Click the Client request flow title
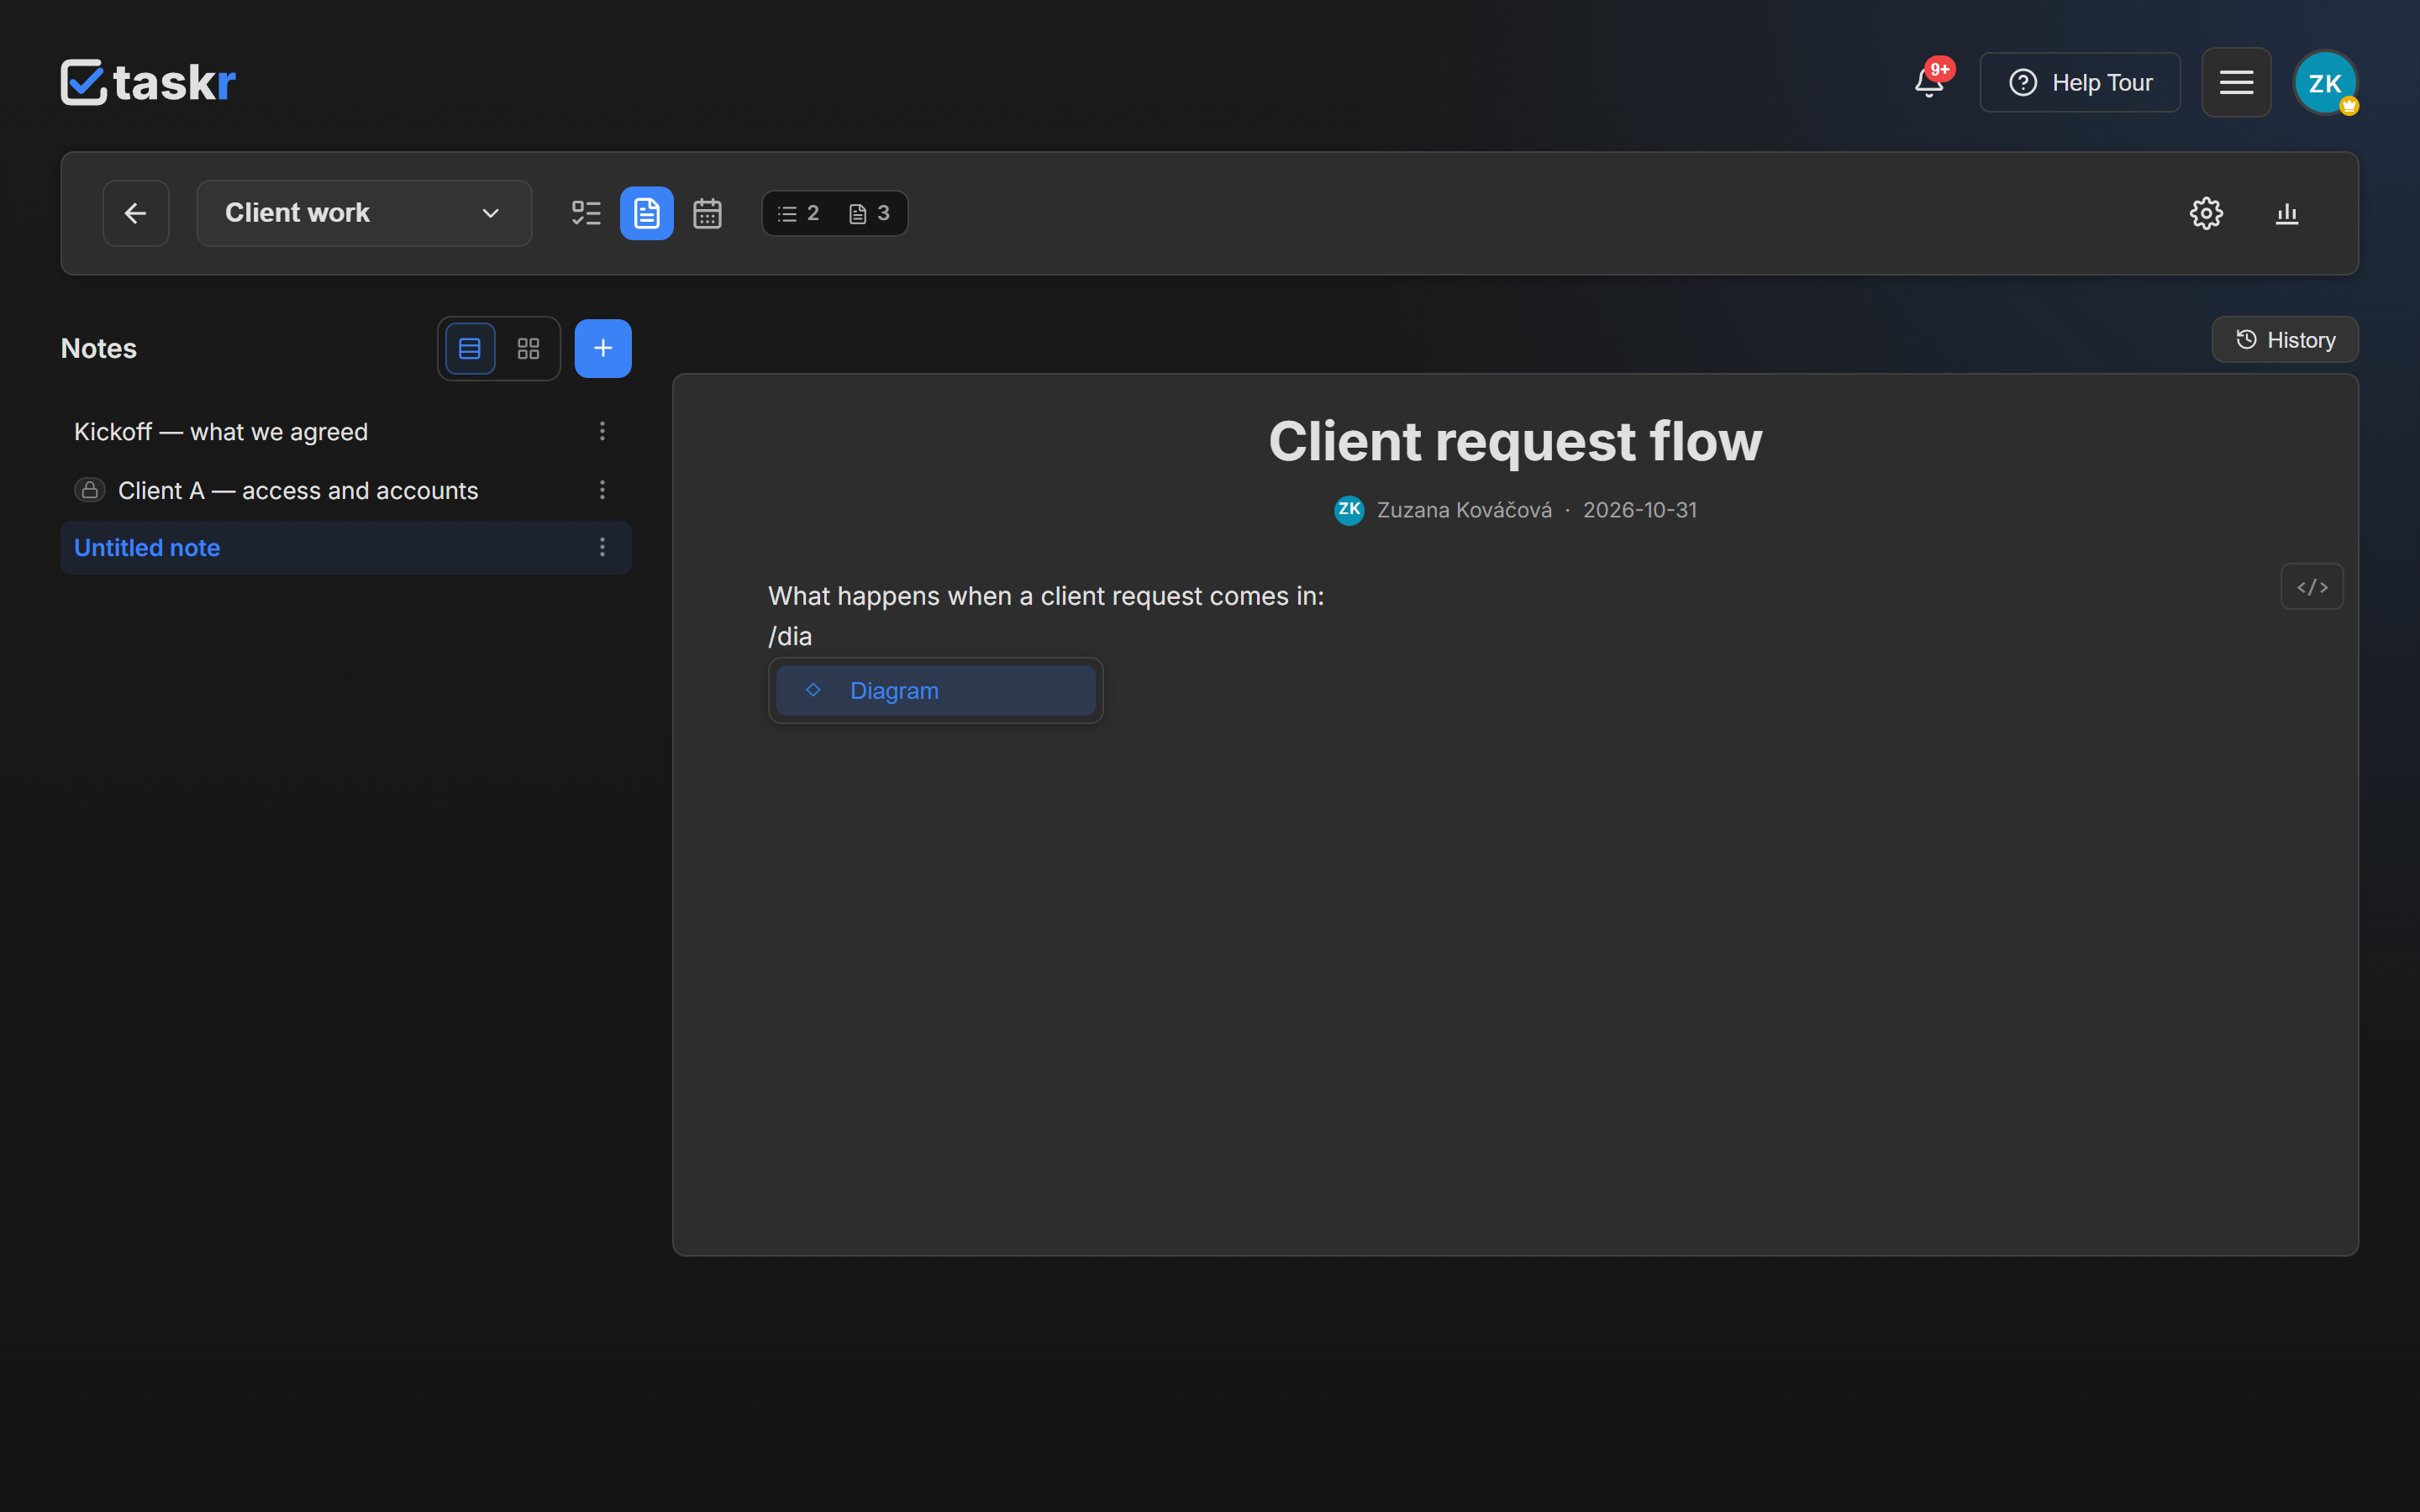 [1515, 441]
